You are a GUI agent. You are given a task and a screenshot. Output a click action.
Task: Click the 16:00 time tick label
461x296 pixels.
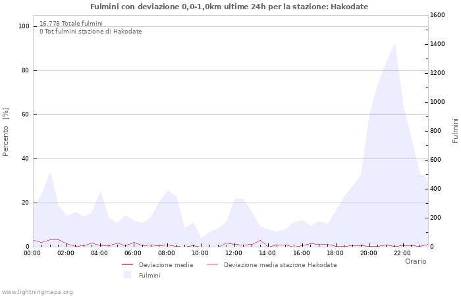point(302,253)
